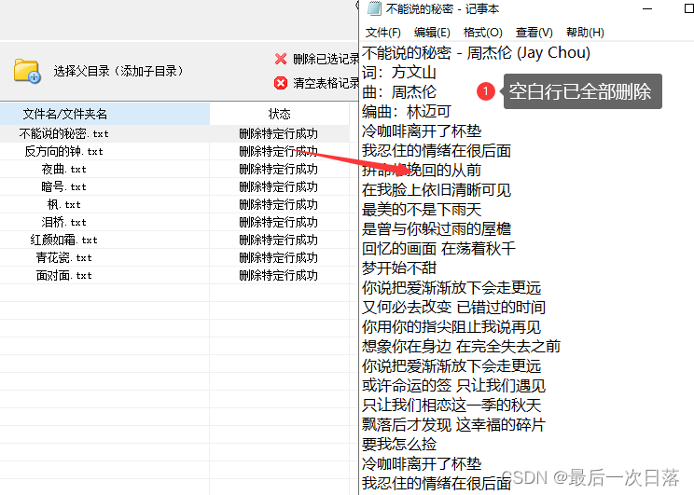The width and height of the screenshot is (694, 495).
Task: Open the 帮助(H) menu in Notepad
Action: [585, 33]
